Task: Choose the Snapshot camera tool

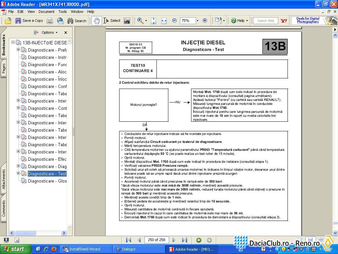Action: (127, 21)
